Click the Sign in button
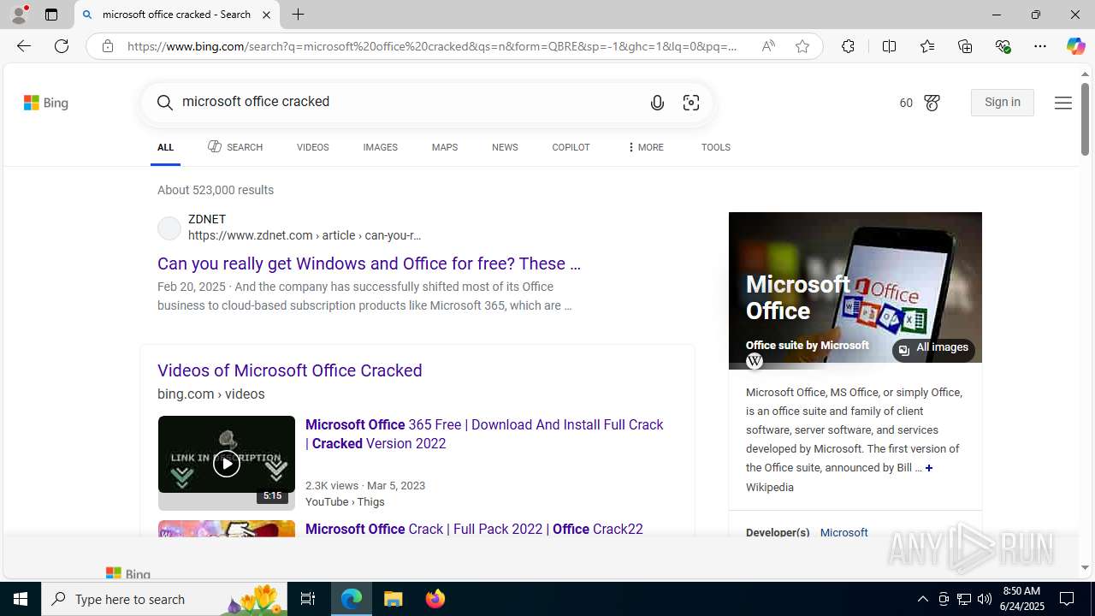 [x=1002, y=103]
